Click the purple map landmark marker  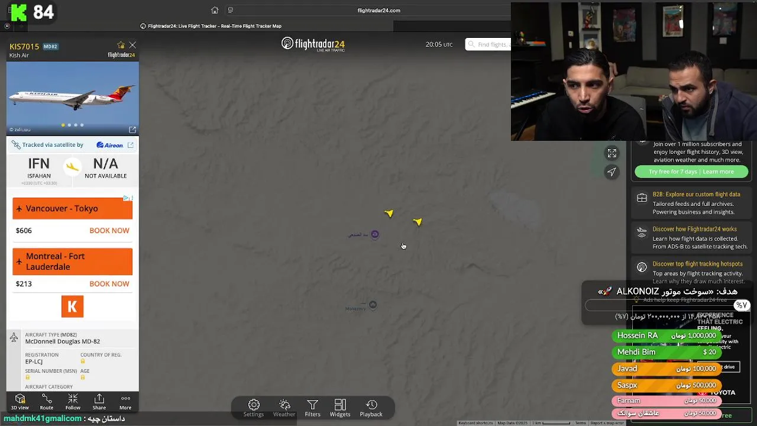tap(374, 234)
